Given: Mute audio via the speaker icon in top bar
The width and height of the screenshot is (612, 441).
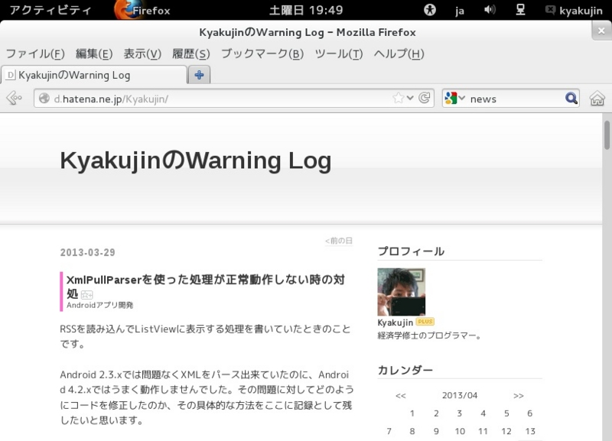Looking at the screenshot, I should click(x=490, y=11).
